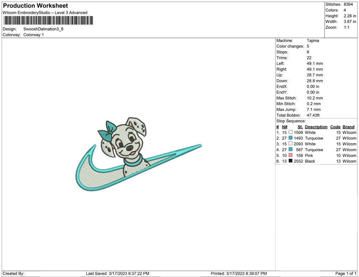The height and width of the screenshot is (277, 359).
Task: Click stitch count '587' in stop 4
Action: pyautogui.click(x=300, y=150)
